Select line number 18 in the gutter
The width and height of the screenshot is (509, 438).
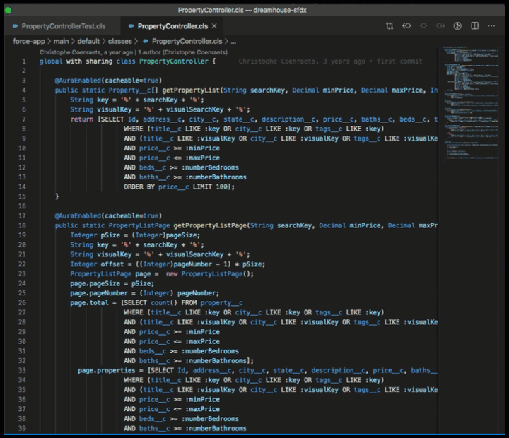click(22, 225)
